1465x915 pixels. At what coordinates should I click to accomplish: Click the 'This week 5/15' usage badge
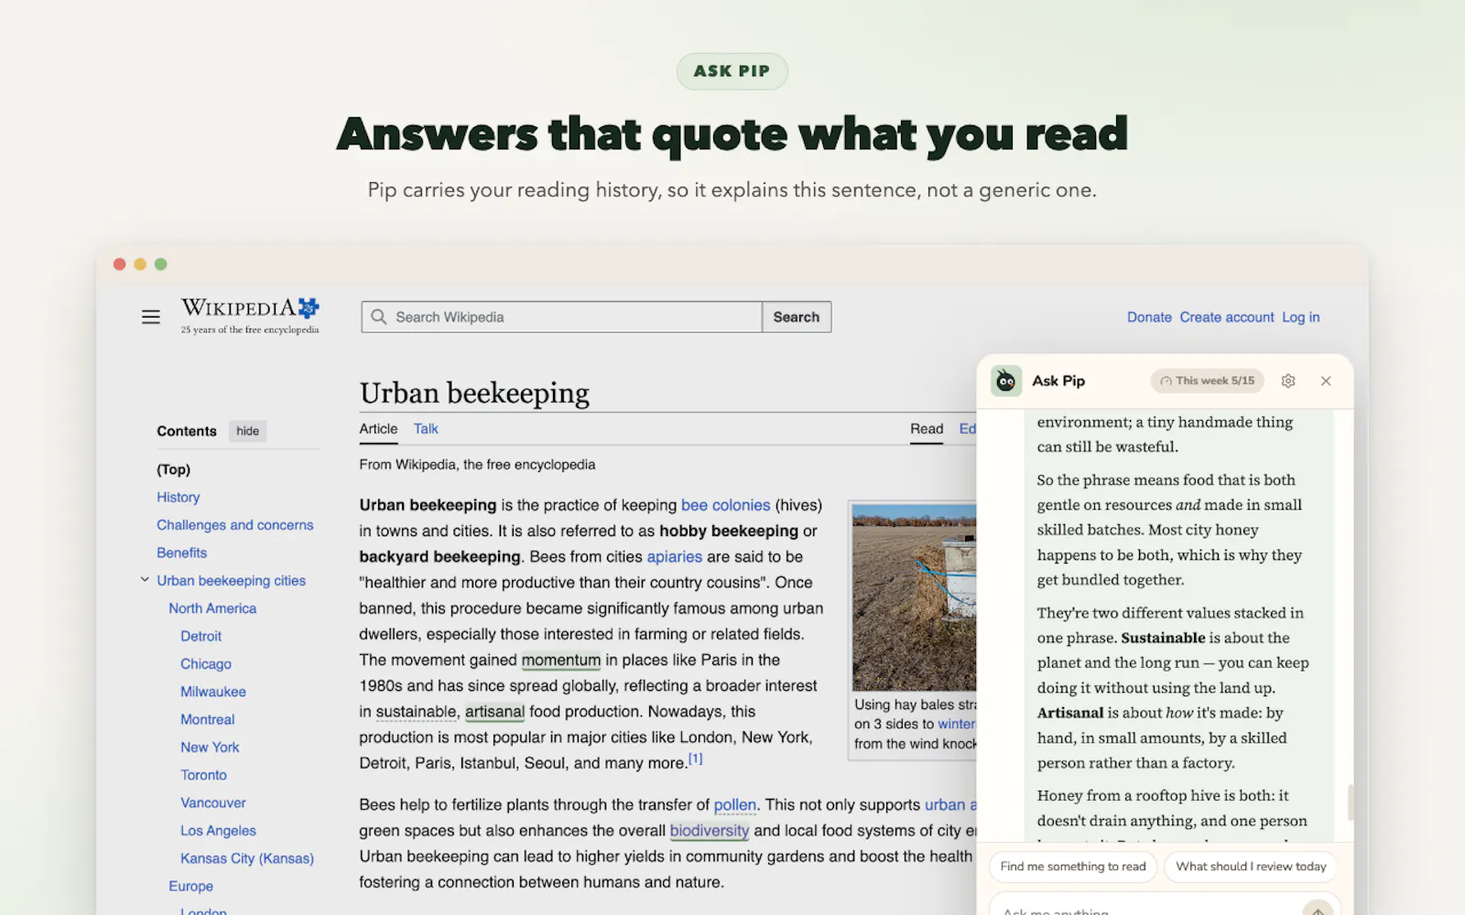[1207, 381]
